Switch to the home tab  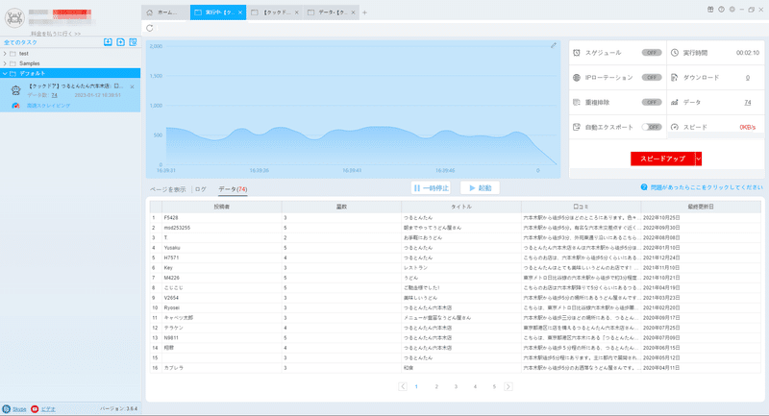(x=165, y=12)
